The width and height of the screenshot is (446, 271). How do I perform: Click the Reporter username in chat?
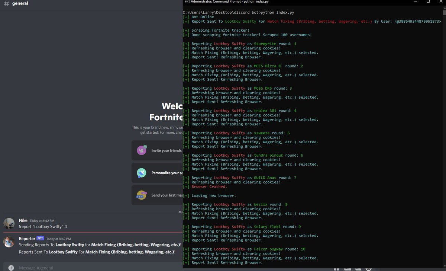tap(27, 238)
